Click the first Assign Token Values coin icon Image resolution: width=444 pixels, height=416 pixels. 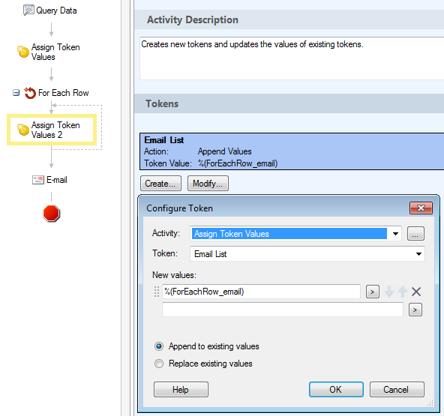pyautogui.click(x=23, y=52)
